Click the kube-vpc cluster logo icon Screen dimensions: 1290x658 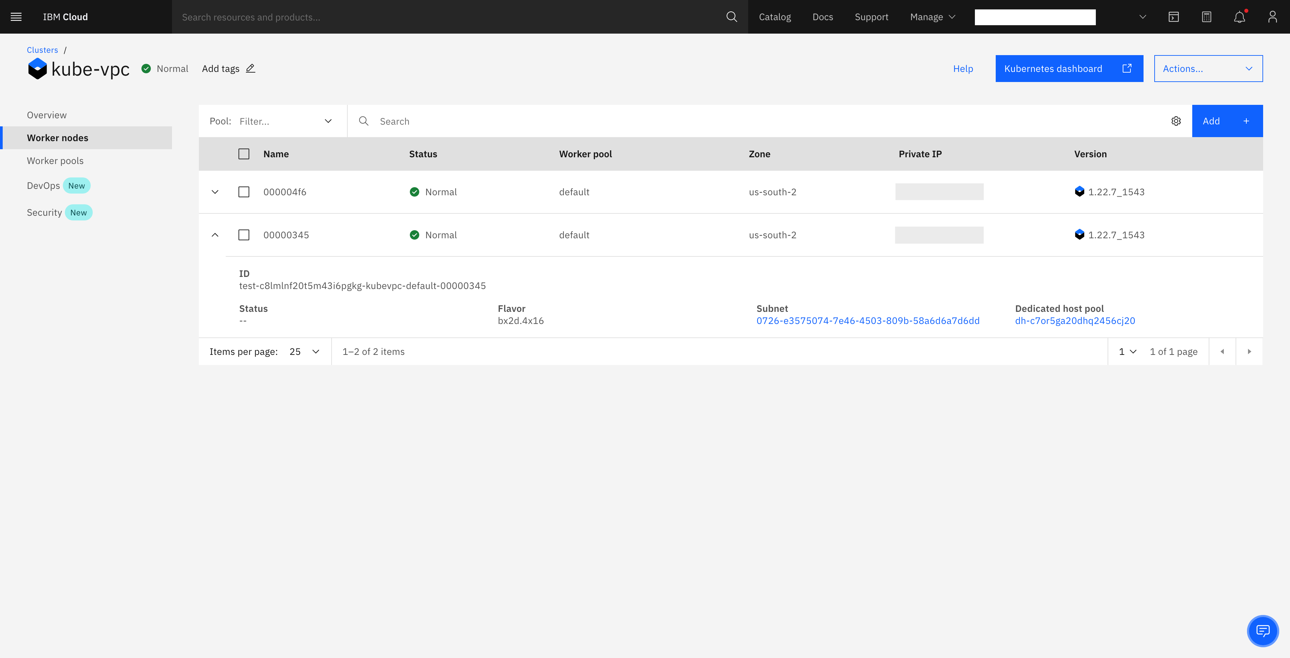click(x=37, y=69)
